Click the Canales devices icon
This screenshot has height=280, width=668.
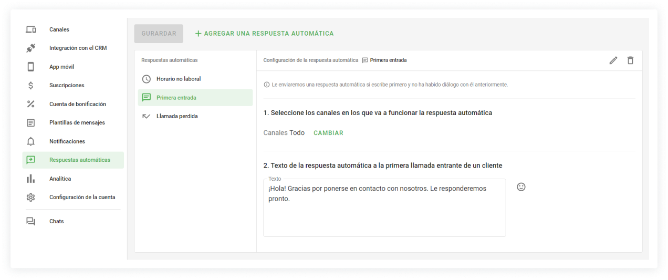point(31,29)
